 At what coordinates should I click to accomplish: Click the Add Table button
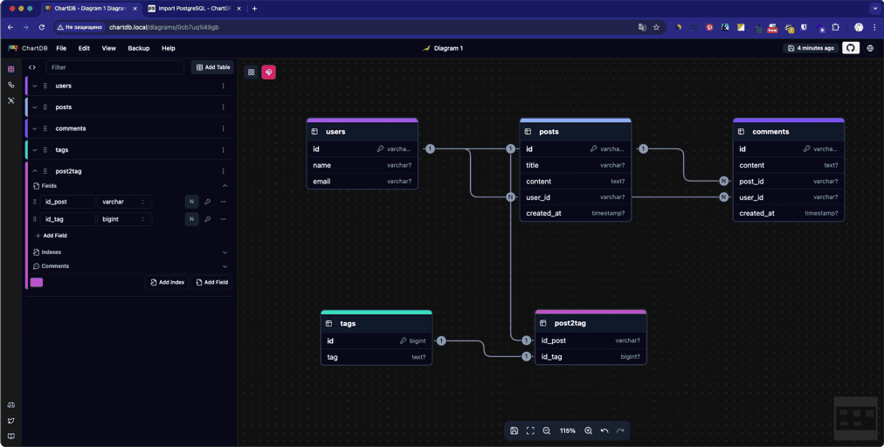coord(213,67)
